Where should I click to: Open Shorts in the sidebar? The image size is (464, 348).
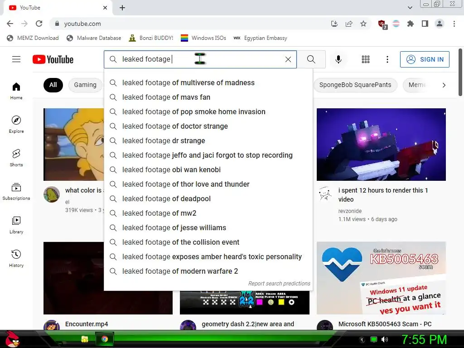pyautogui.click(x=16, y=158)
